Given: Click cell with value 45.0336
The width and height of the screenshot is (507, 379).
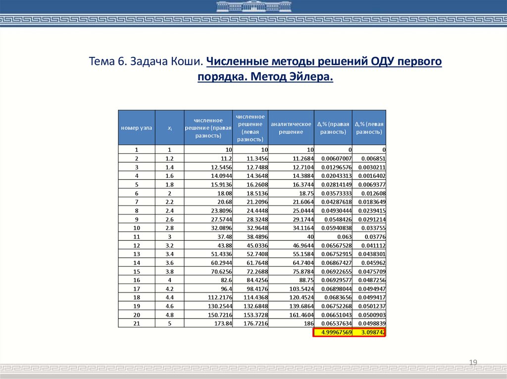Looking at the screenshot, I should (250, 246).
